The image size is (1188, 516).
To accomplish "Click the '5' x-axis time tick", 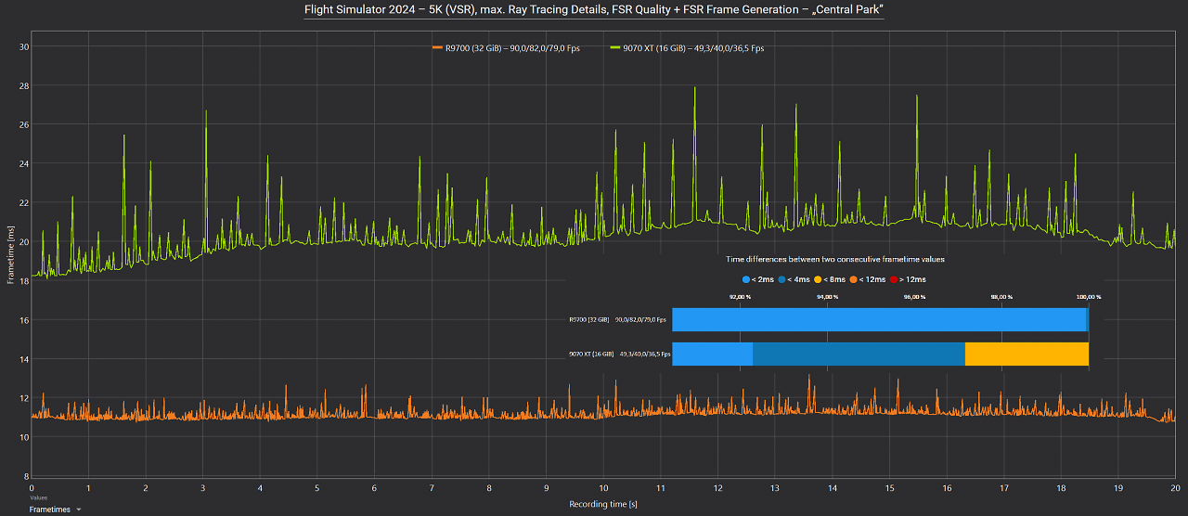I will pos(317,487).
